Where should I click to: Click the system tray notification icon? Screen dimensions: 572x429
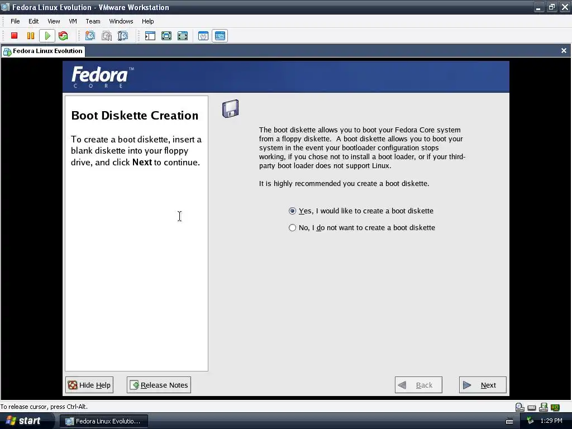[x=530, y=421]
